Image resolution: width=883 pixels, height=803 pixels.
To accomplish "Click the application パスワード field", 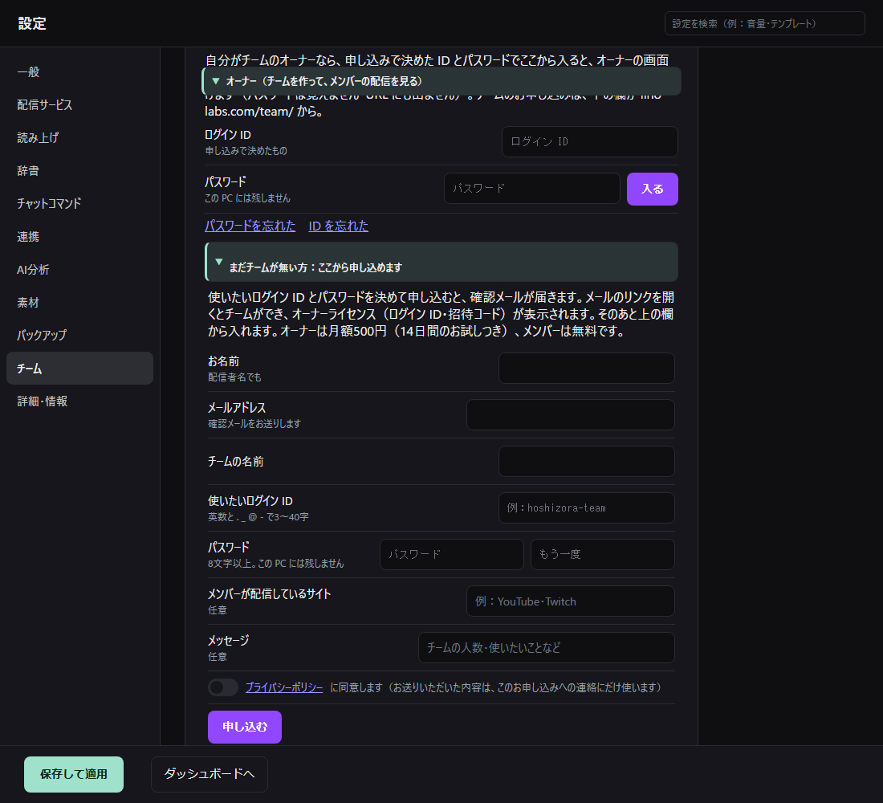I will pyautogui.click(x=452, y=555).
